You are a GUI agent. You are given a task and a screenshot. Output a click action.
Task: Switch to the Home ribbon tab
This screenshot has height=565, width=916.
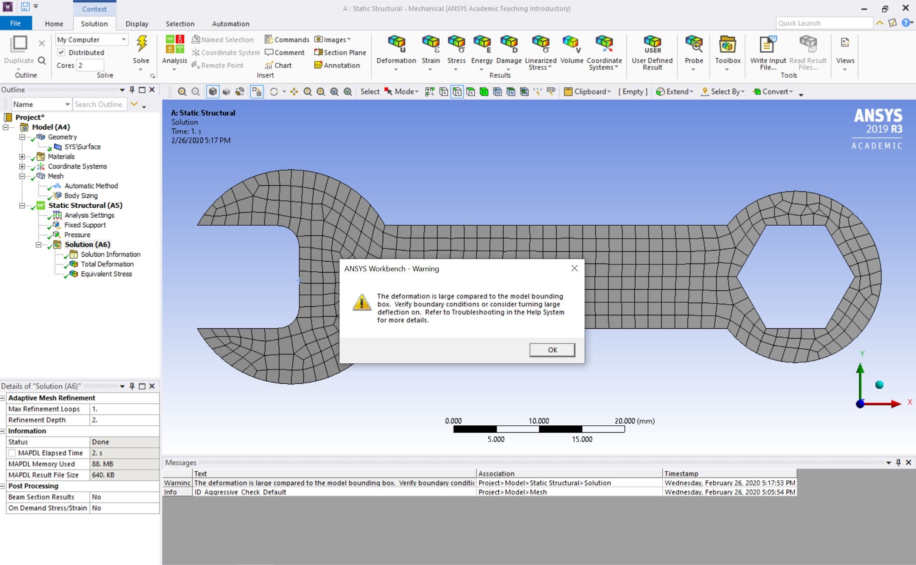point(54,24)
